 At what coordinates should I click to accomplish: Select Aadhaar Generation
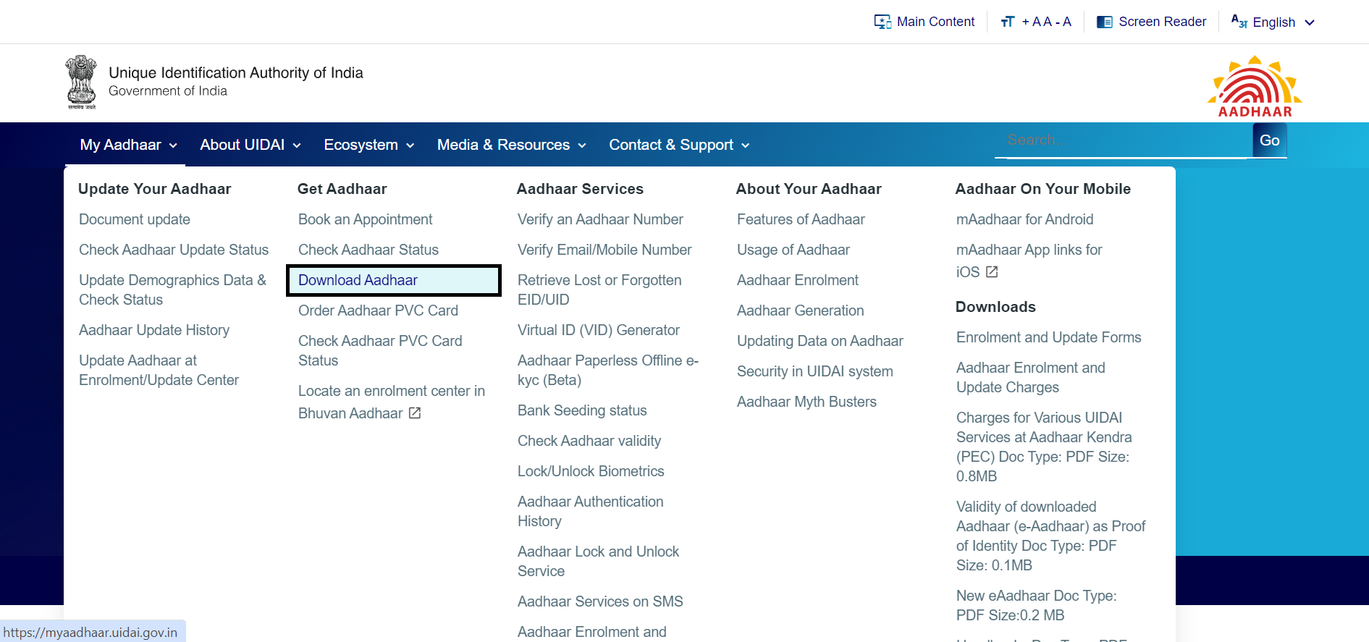coord(801,311)
